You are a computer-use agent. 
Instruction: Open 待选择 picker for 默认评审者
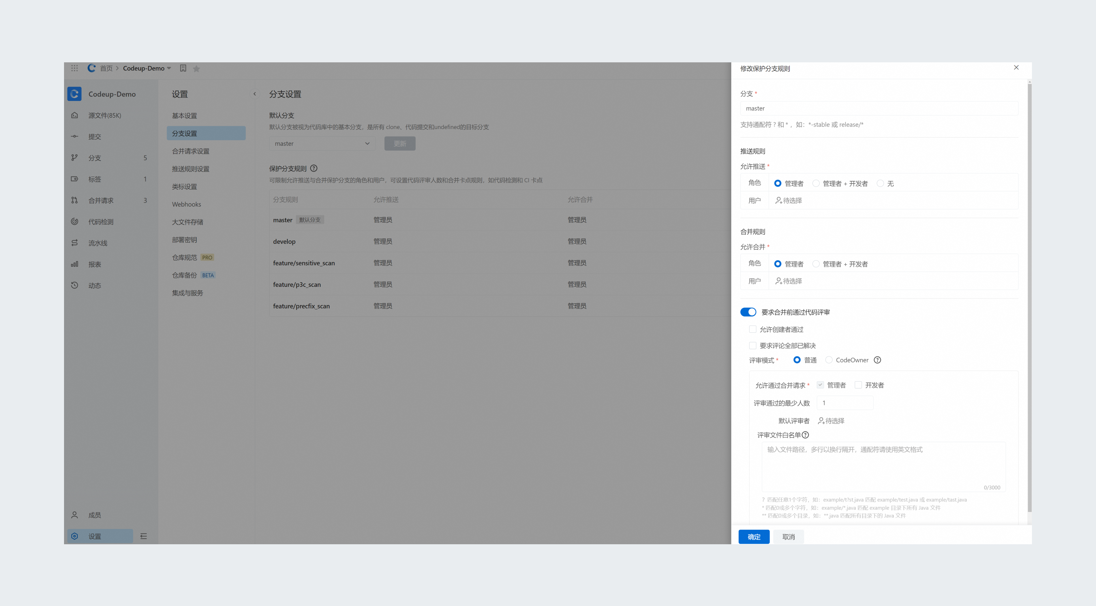831,420
